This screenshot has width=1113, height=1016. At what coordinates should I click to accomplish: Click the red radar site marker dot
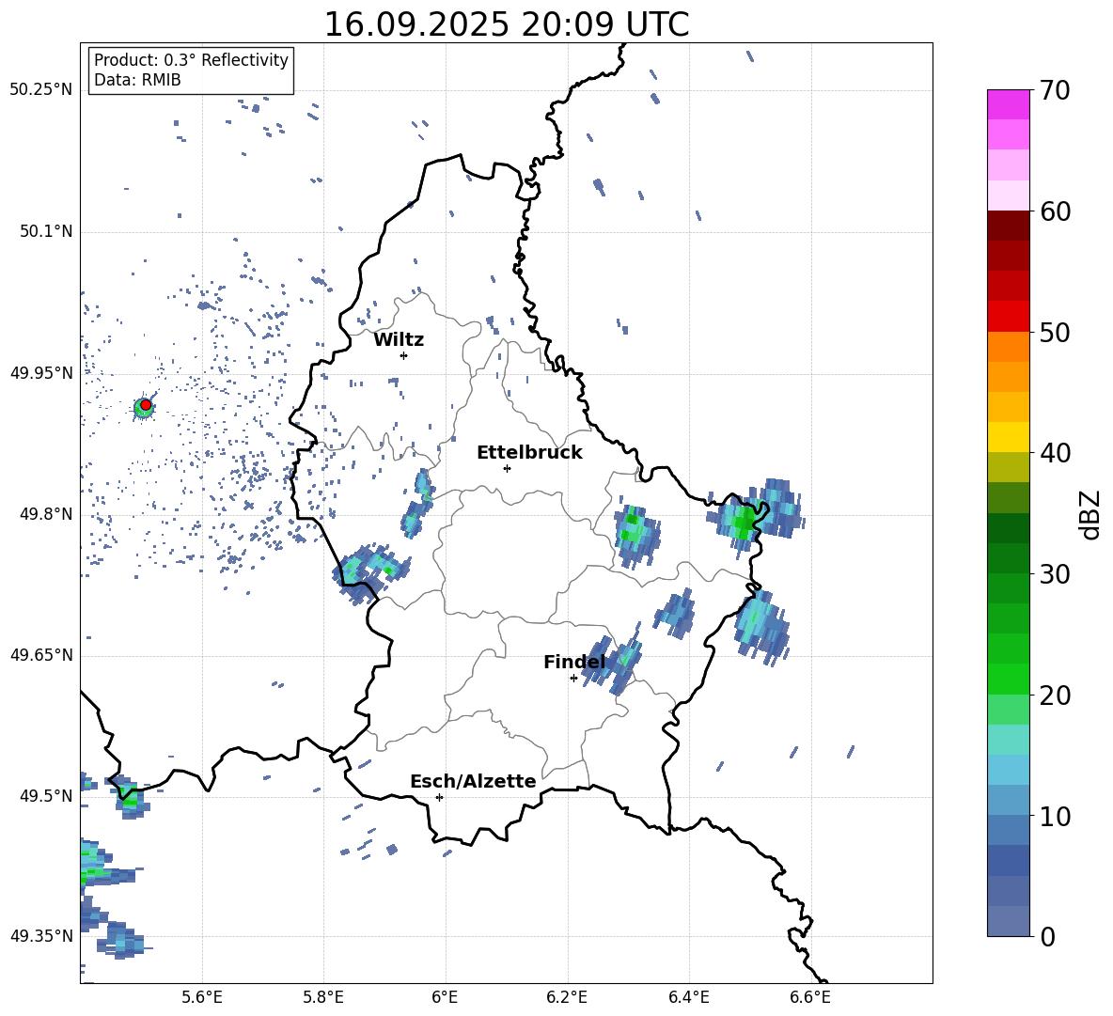coord(146,404)
